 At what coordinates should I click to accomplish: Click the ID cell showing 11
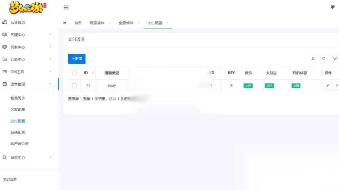pos(88,85)
